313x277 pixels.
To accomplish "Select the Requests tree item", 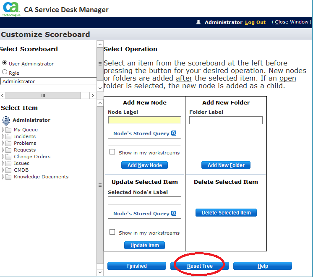I will click(x=25, y=150).
